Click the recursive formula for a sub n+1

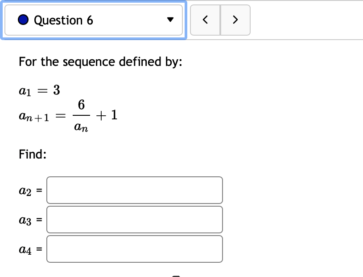point(67,115)
